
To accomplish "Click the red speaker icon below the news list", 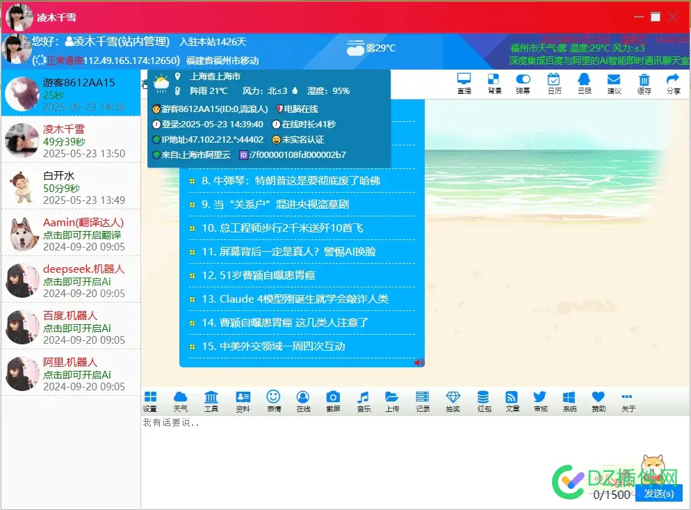I will [419, 362].
